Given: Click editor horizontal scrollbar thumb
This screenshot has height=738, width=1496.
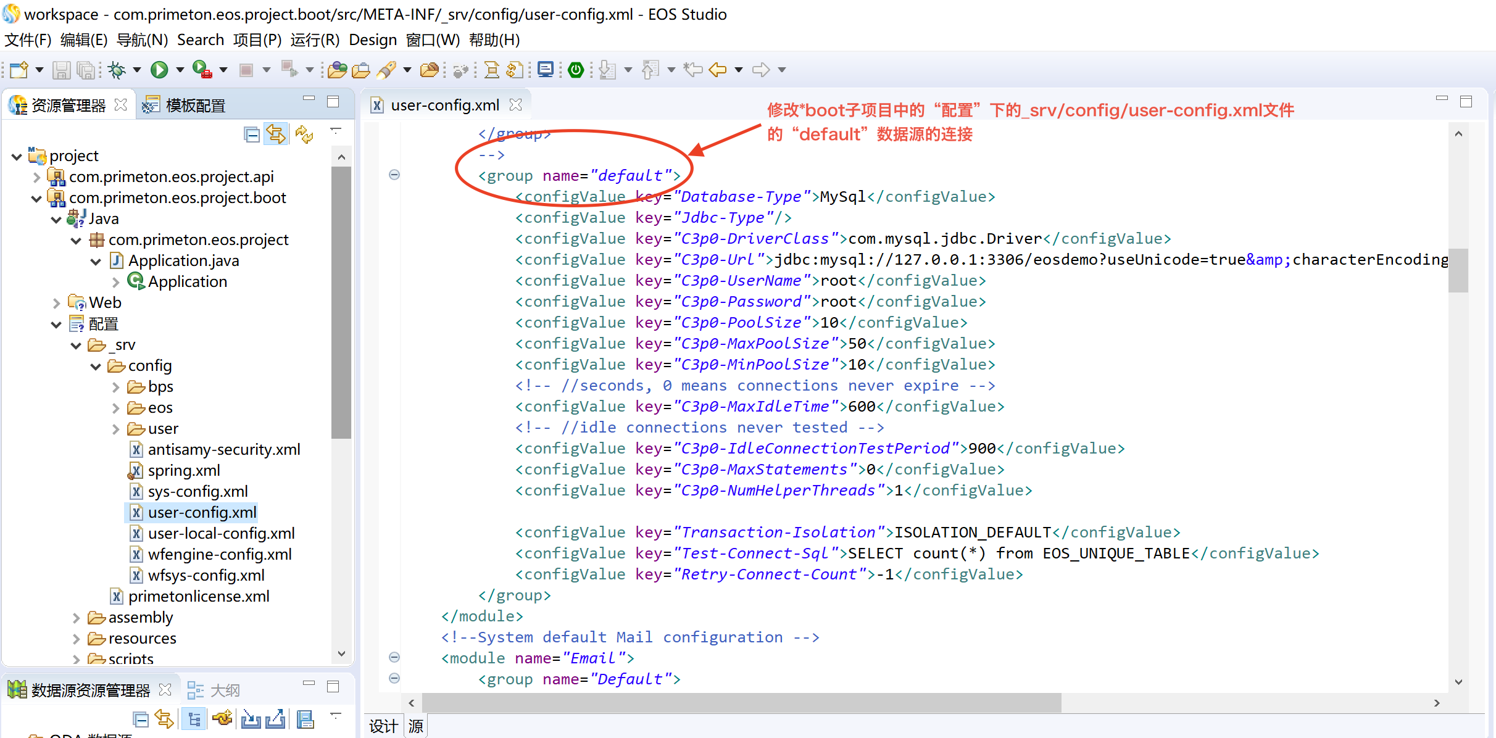Looking at the screenshot, I should (x=741, y=702).
